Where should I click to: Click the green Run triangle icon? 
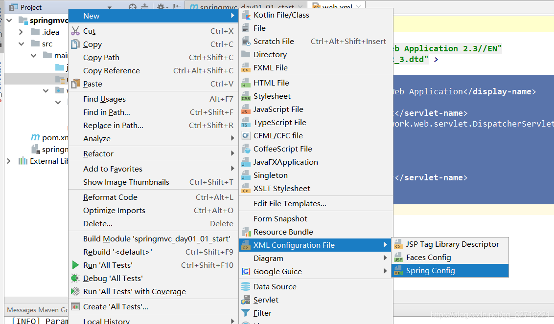point(75,265)
